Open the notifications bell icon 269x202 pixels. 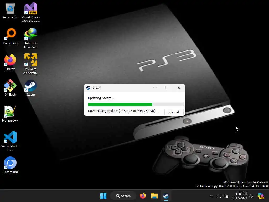[x=251, y=196]
